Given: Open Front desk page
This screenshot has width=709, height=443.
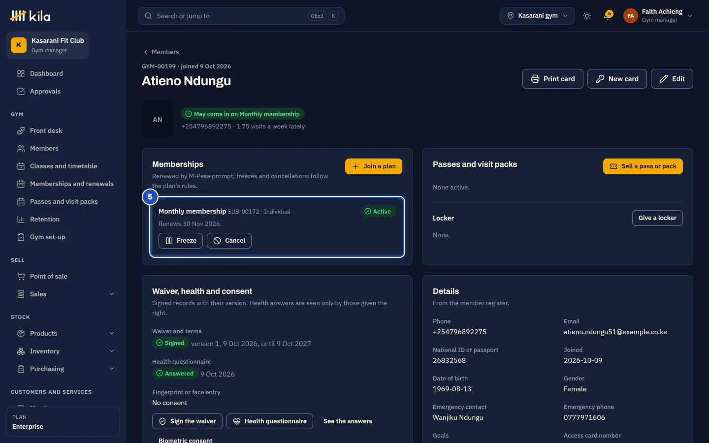Looking at the screenshot, I should [x=63, y=131].
